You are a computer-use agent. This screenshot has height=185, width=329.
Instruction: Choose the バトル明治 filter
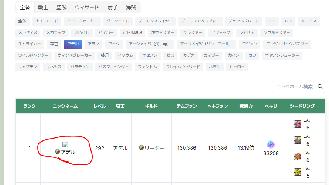tap(133, 33)
